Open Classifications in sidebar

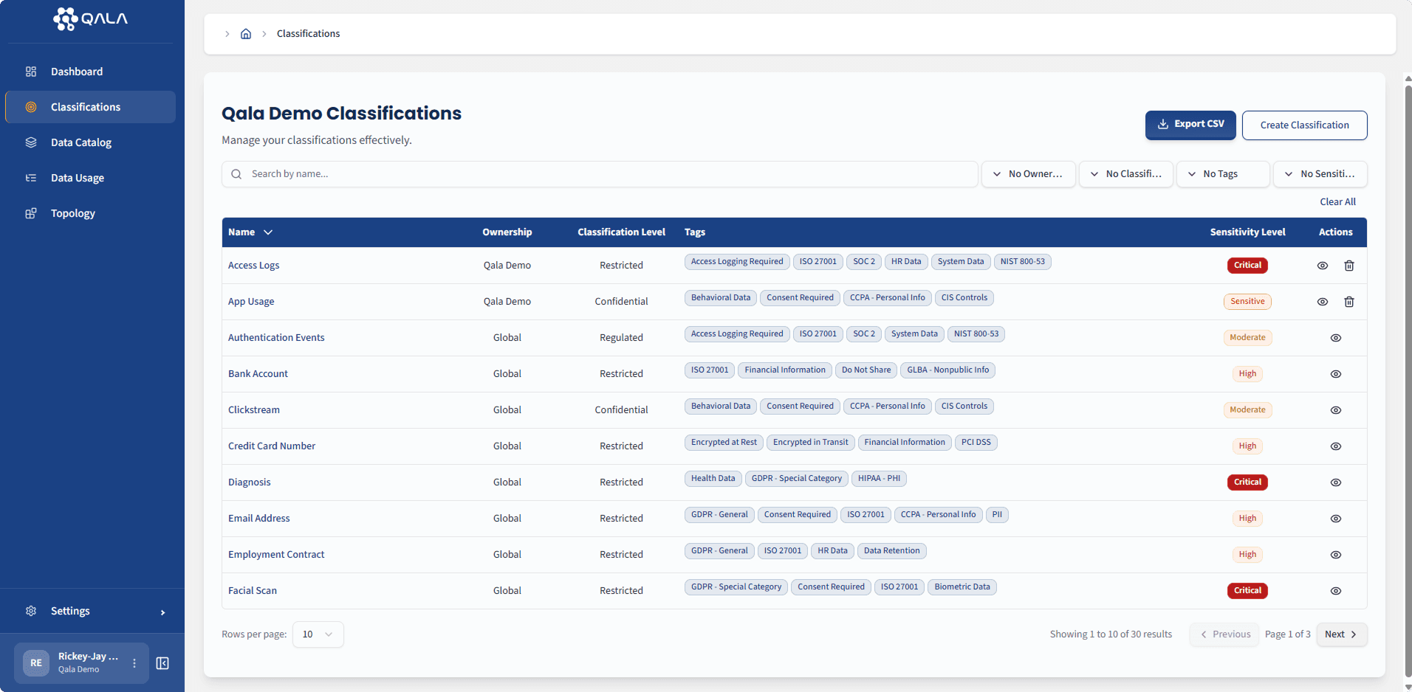pyautogui.click(x=90, y=107)
